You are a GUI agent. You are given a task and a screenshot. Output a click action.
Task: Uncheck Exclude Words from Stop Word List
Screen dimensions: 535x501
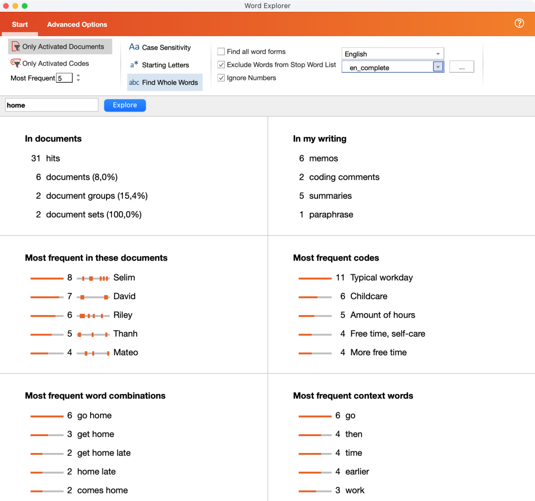tap(221, 64)
